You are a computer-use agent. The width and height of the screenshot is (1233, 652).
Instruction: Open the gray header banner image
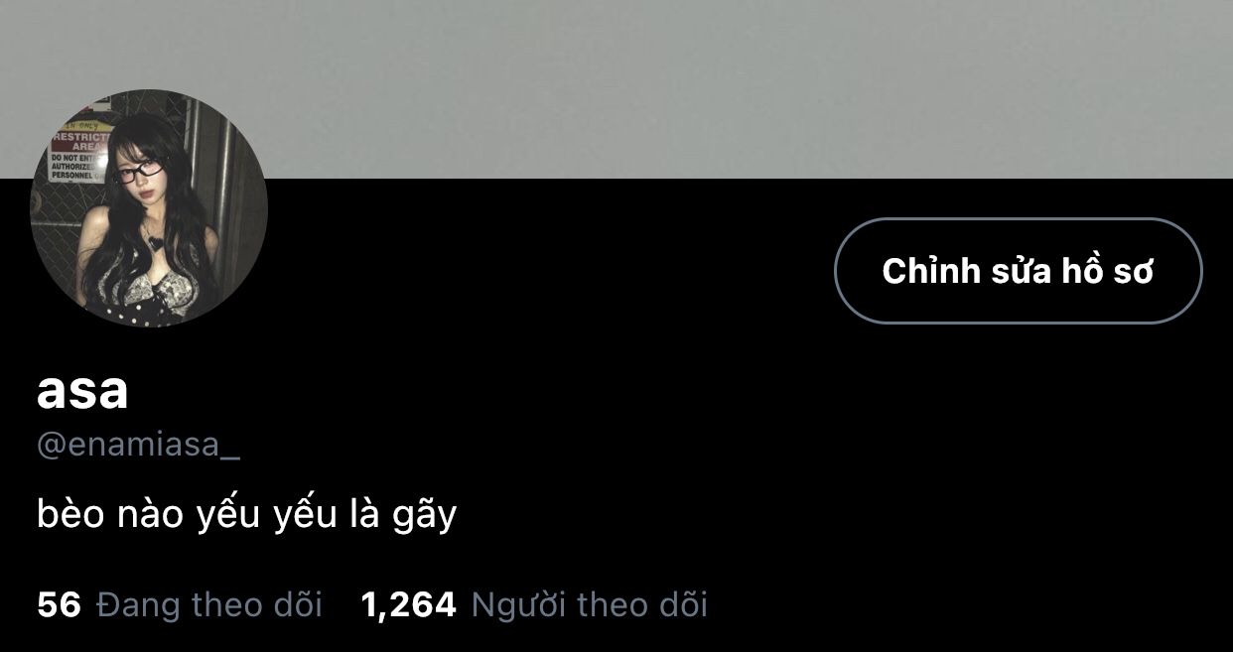(x=616, y=89)
